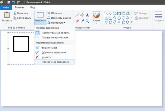Switch to the Вид tab

click(33, 7)
